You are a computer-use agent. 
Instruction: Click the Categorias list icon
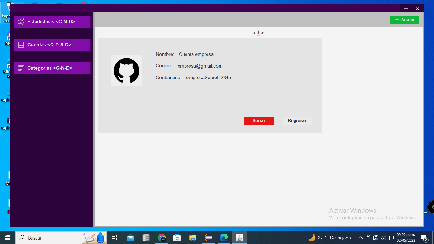tap(21, 68)
